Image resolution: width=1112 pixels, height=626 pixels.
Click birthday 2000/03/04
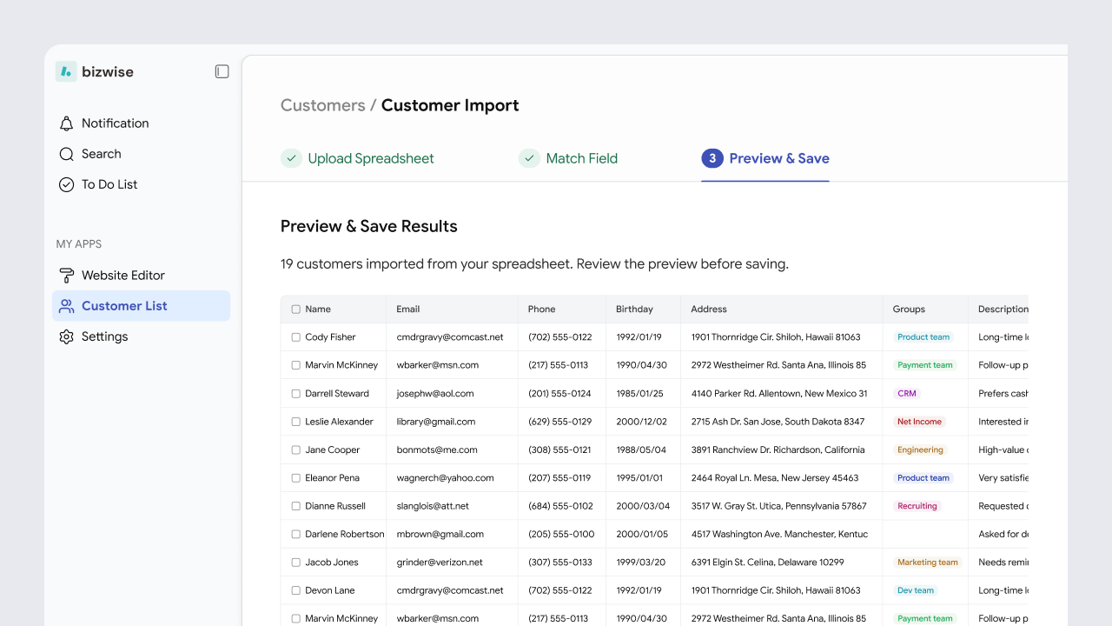[643, 506]
